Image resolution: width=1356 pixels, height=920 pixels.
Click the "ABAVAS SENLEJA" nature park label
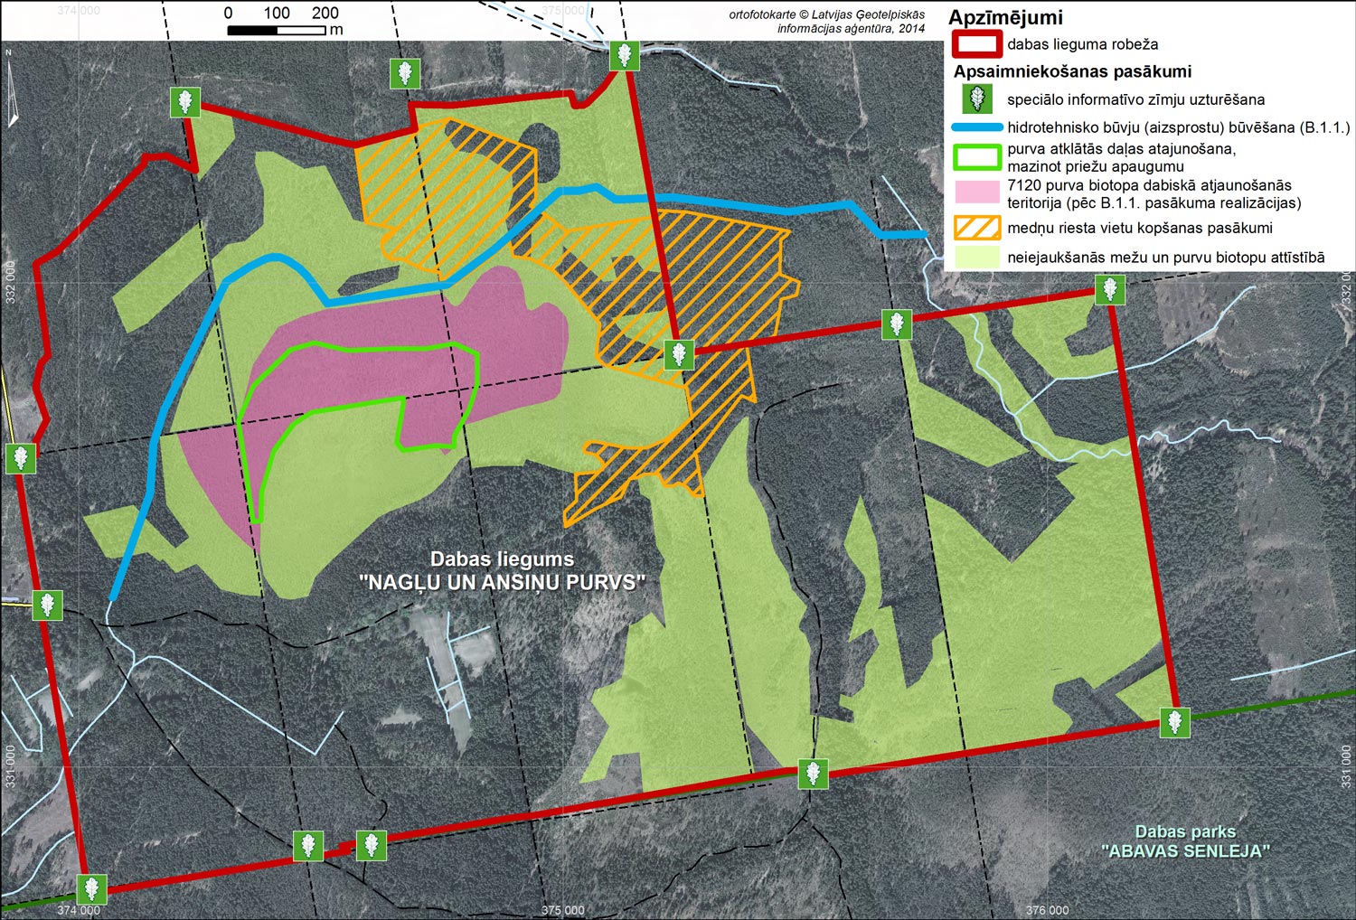coord(1185,850)
